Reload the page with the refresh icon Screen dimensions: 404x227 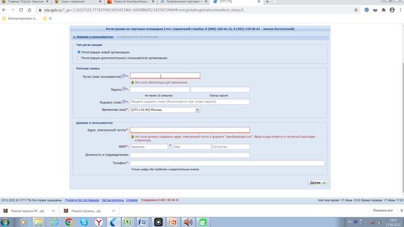click(21, 10)
